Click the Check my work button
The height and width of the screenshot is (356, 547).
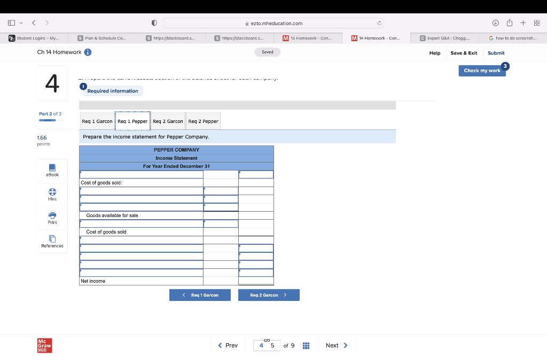(x=482, y=71)
